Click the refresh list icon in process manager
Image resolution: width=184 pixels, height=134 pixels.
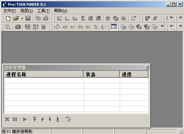(x=68, y=119)
